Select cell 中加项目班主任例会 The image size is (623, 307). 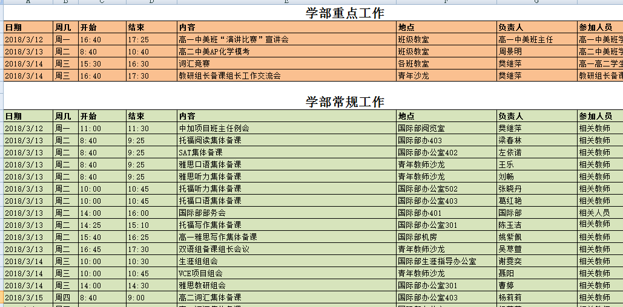tap(287, 128)
